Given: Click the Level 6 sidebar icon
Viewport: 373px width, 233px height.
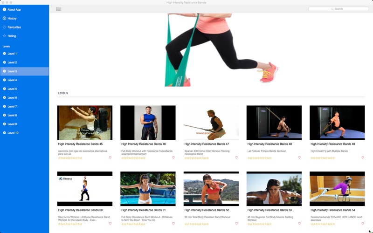Looking at the screenshot, I should (4, 97).
